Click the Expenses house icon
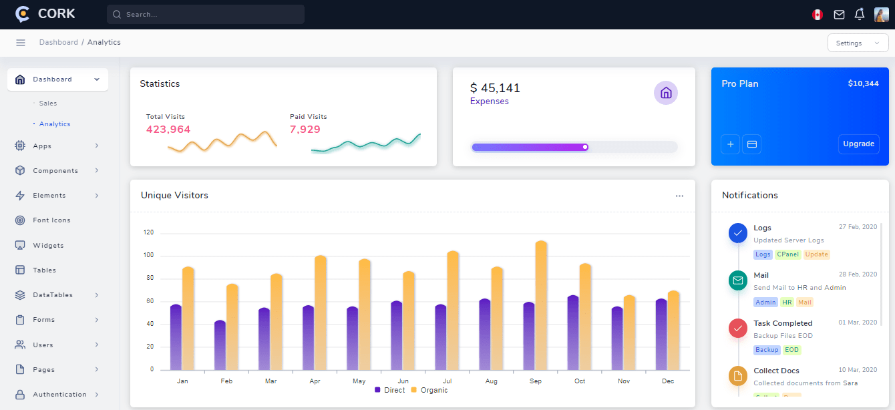This screenshot has width=895, height=410. click(x=666, y=93)
